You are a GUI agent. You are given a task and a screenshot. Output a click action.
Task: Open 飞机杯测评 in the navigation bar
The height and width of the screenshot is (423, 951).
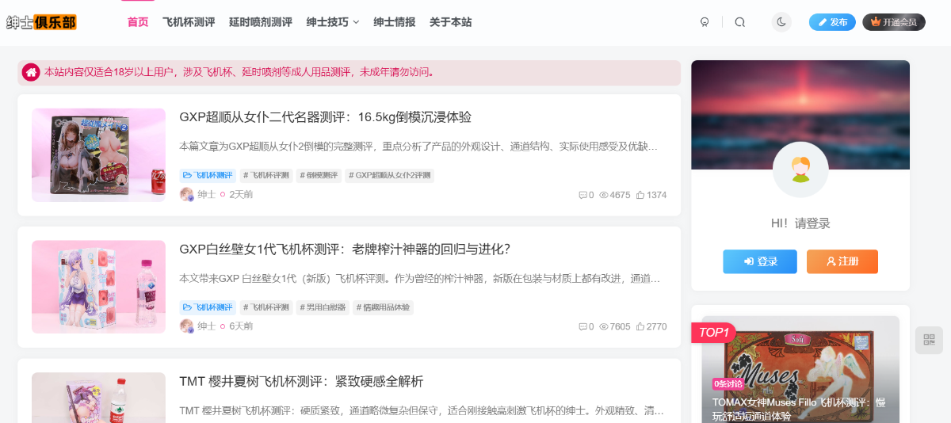189,22
